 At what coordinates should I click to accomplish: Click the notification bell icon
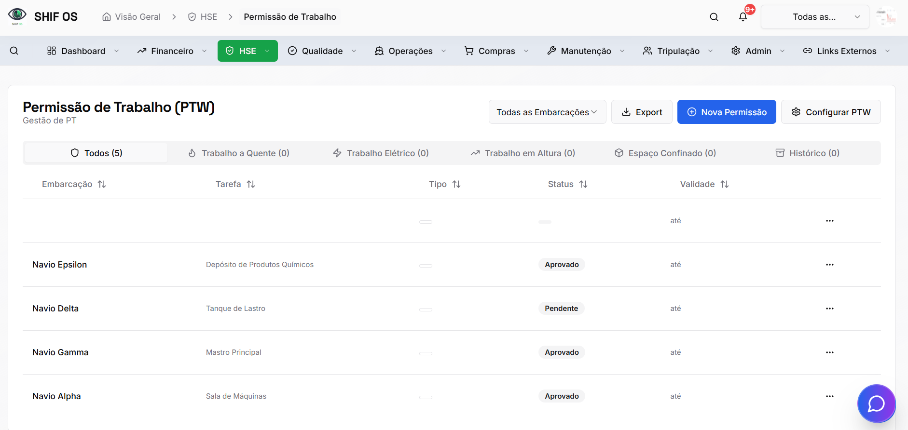point(743,17)
